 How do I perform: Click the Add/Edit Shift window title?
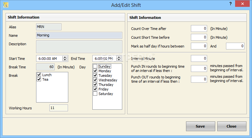pyautogui.click(x=126, y=5)
